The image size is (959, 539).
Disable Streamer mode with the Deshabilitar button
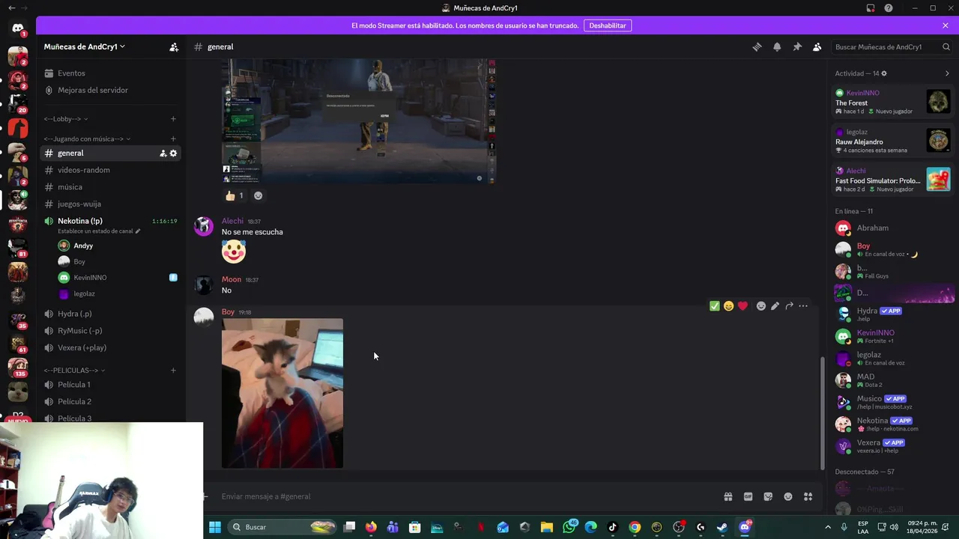[x=607, y=25]
